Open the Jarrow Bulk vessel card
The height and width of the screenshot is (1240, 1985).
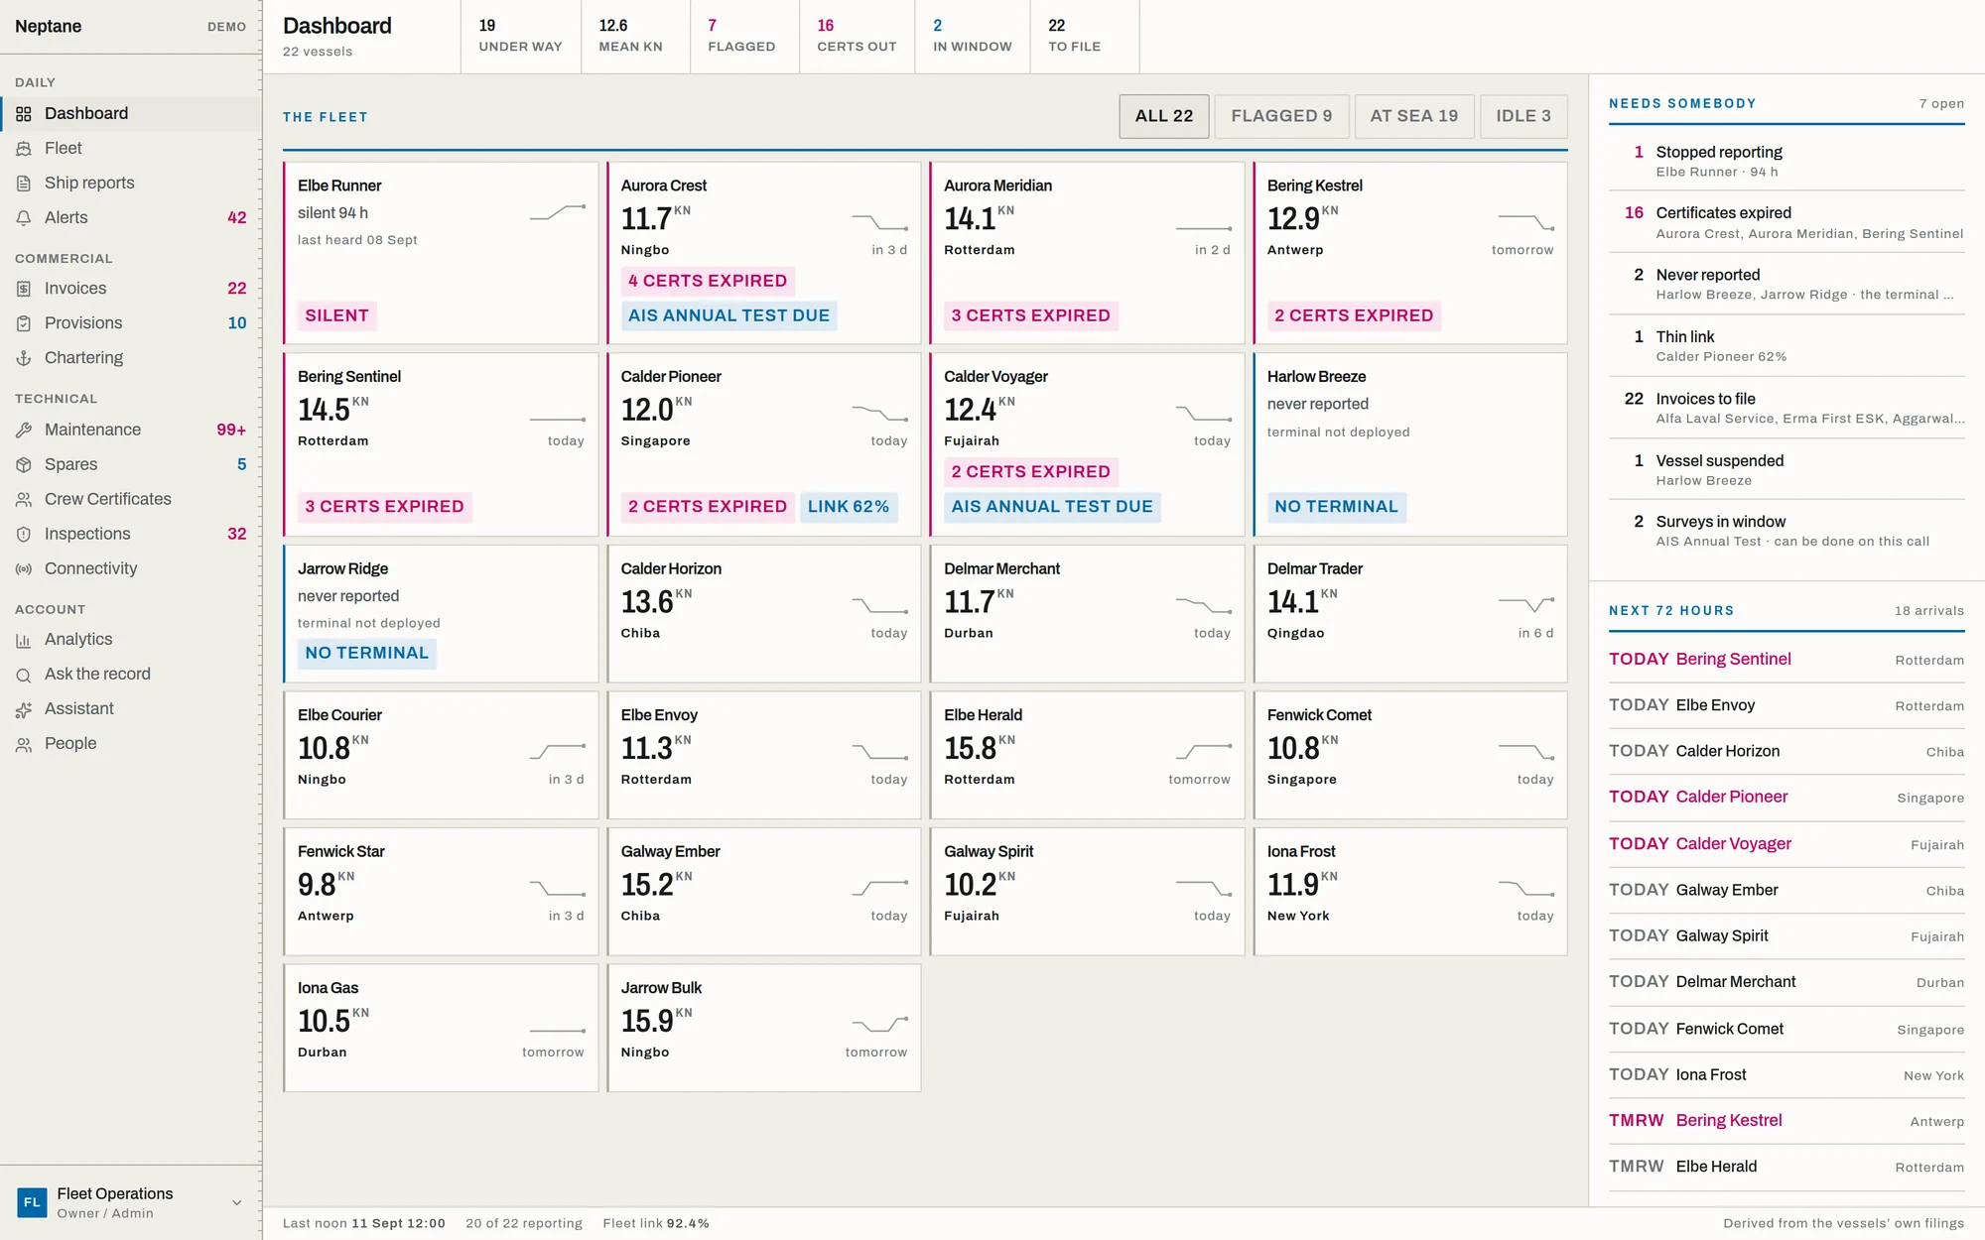[764, 1028]
